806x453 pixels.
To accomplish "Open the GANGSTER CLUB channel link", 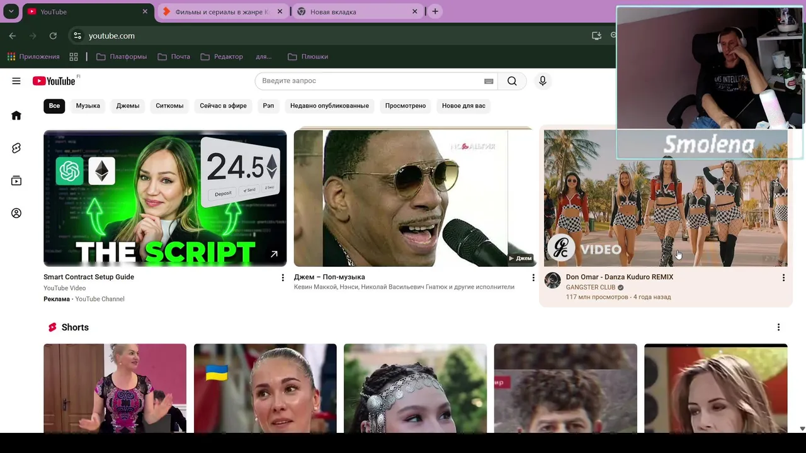I will click(591, 288).
